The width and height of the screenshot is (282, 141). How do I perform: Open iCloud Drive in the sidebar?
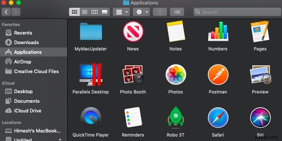pos(33,111)
